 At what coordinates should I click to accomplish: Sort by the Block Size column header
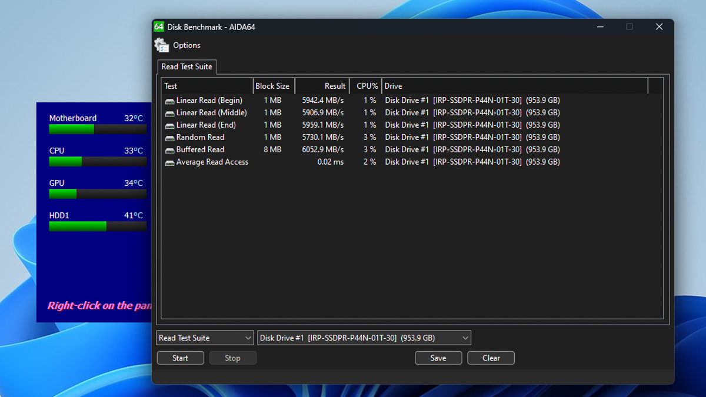point(274,86)
